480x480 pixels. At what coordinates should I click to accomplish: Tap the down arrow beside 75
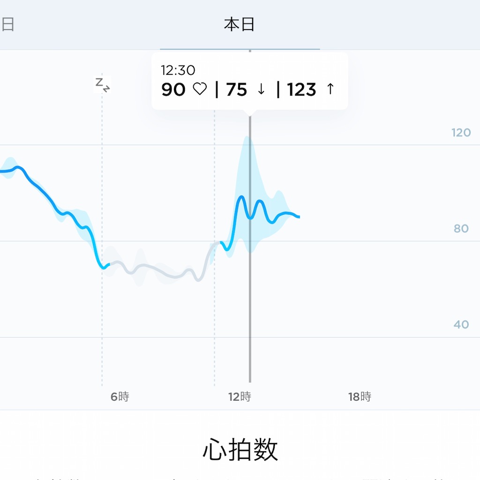point(261,89)
